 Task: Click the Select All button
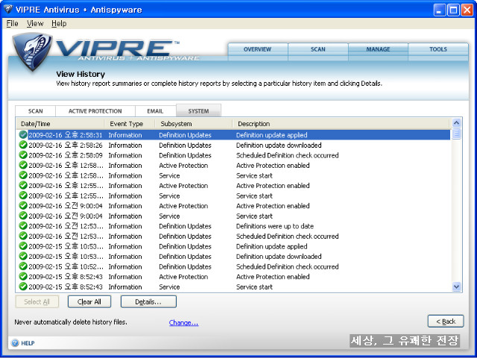pyautogui.click(x=37, y=301)
